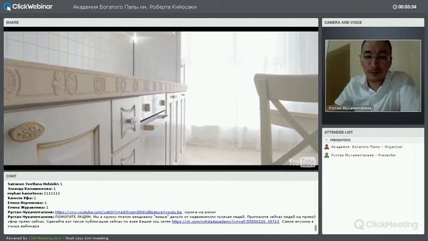The image size is (428, 241).
Task: Click the Sairanen Svetlana Helsinki chat message
Action: 35,184
